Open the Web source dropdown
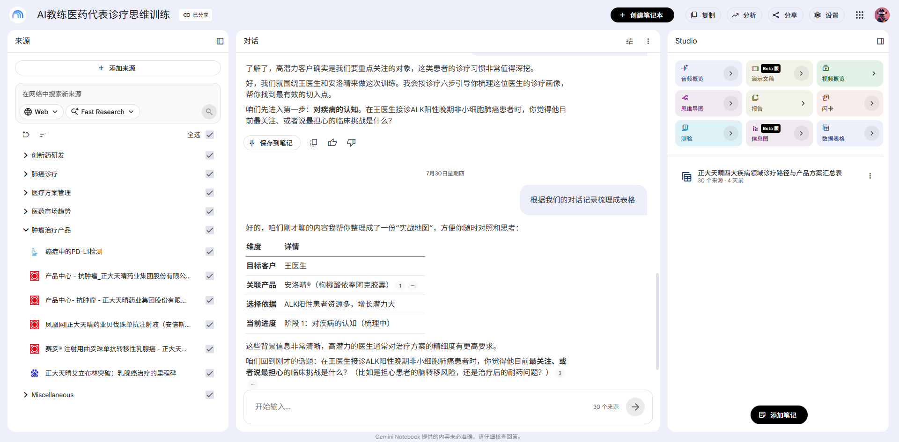 point(41,112)
